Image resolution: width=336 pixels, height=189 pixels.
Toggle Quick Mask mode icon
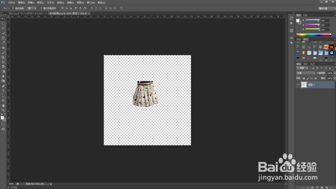(3, 124)
